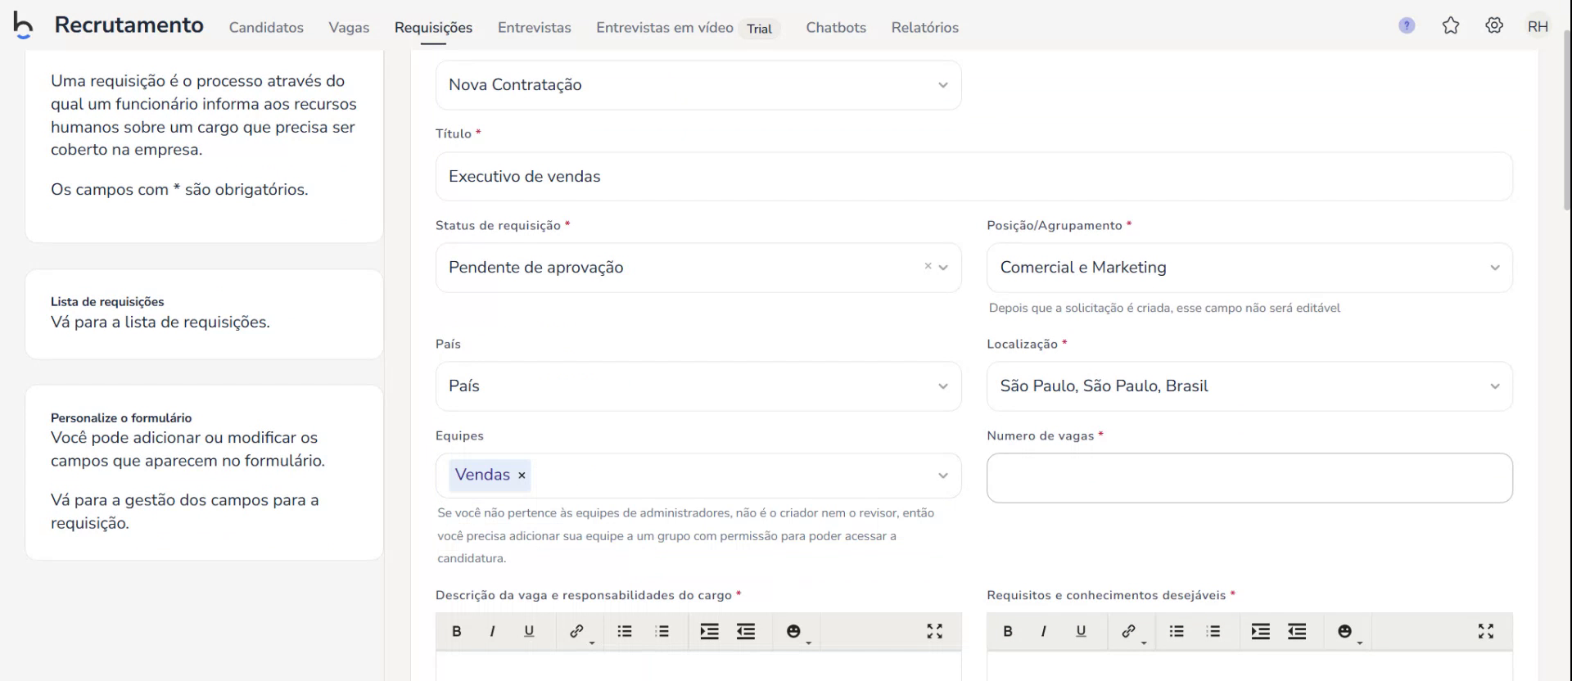This screenshot has width=1572, height=681.
Task: Click the Título field with Executivo de vendas
Action: pos(973,177)
